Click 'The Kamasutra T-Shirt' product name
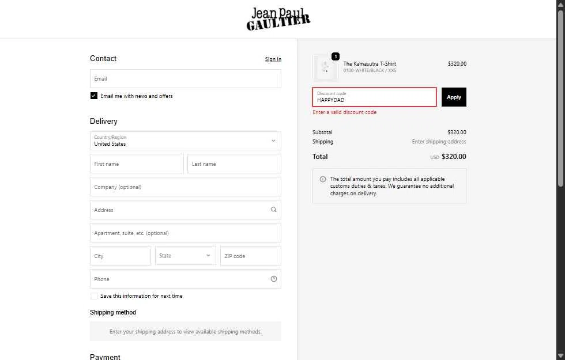 370,64
